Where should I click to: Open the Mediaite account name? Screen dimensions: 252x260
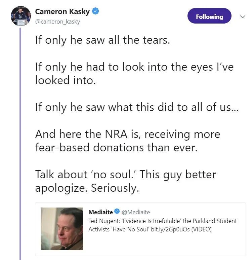(100, 212)
